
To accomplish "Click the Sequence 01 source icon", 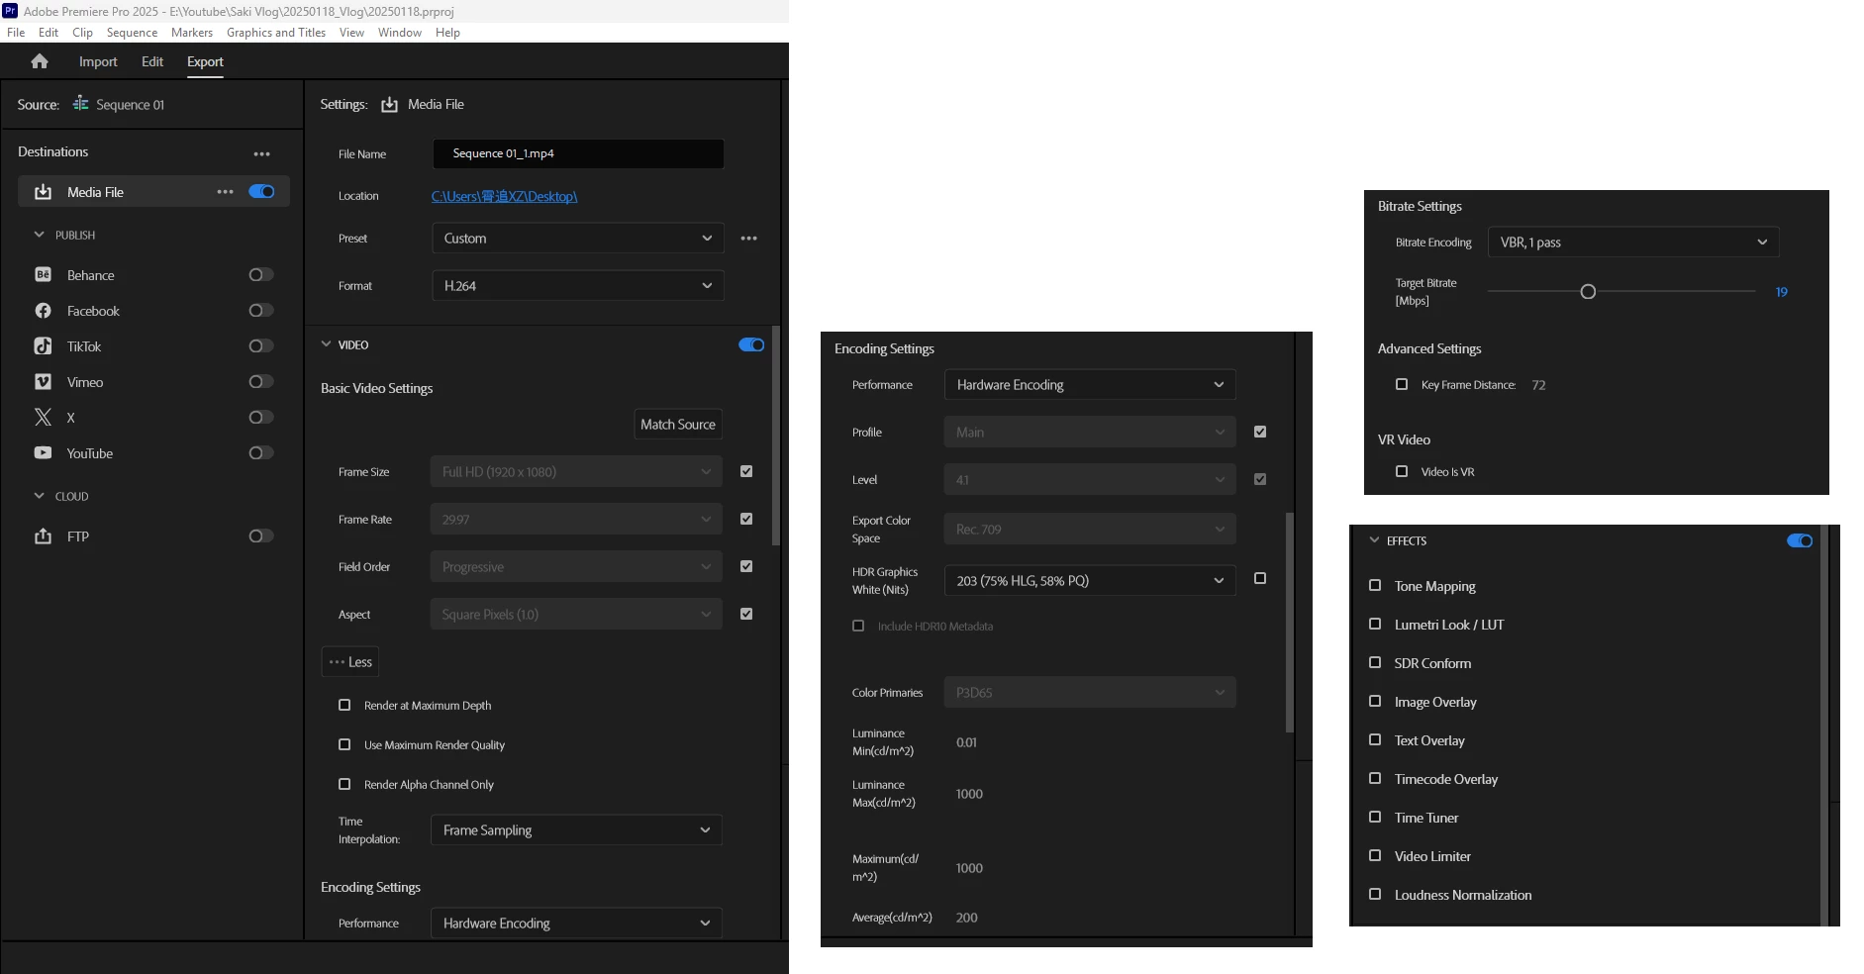I will click(81, 104).
